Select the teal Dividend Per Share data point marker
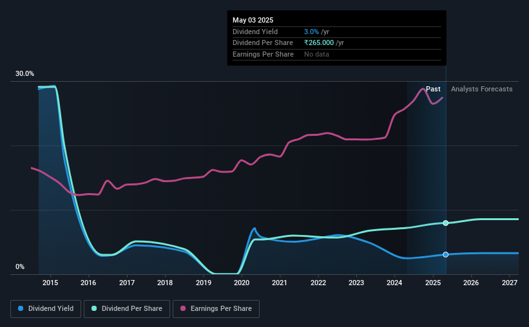Screen dimensions: 529x327 point(446,223)
